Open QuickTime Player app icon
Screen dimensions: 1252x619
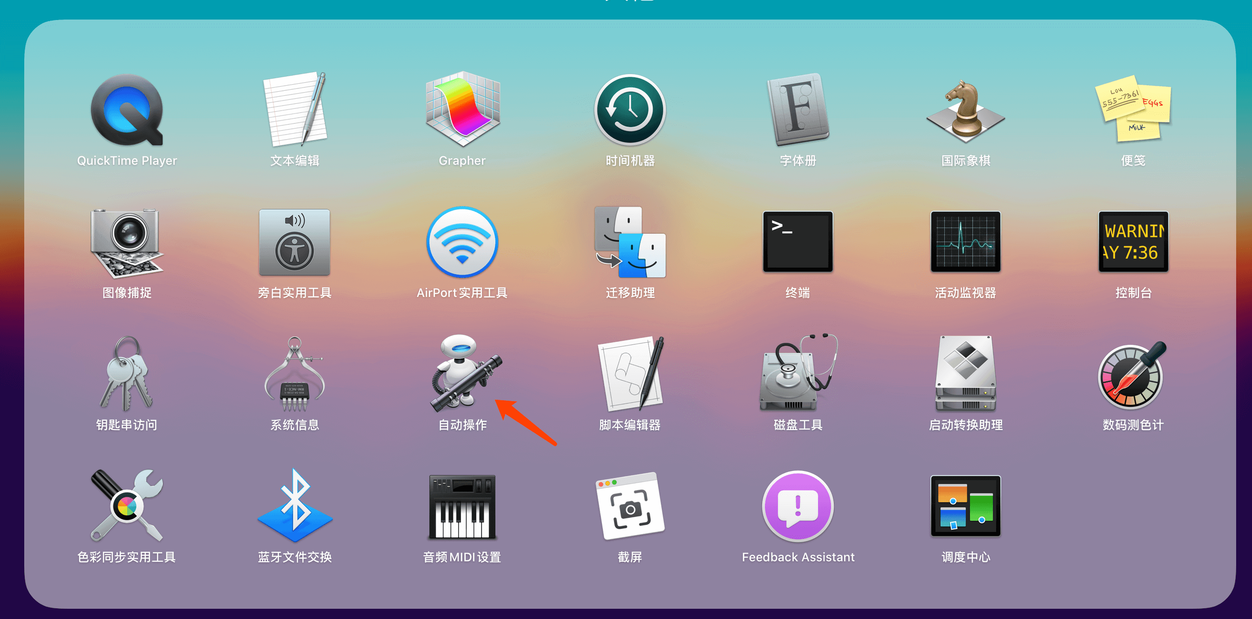[127, 110]
